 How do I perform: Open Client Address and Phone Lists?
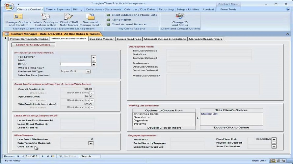[134, 15]
